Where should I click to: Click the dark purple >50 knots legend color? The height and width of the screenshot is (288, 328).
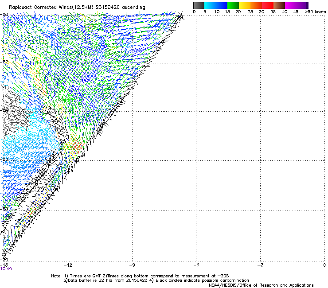point(307,5)
